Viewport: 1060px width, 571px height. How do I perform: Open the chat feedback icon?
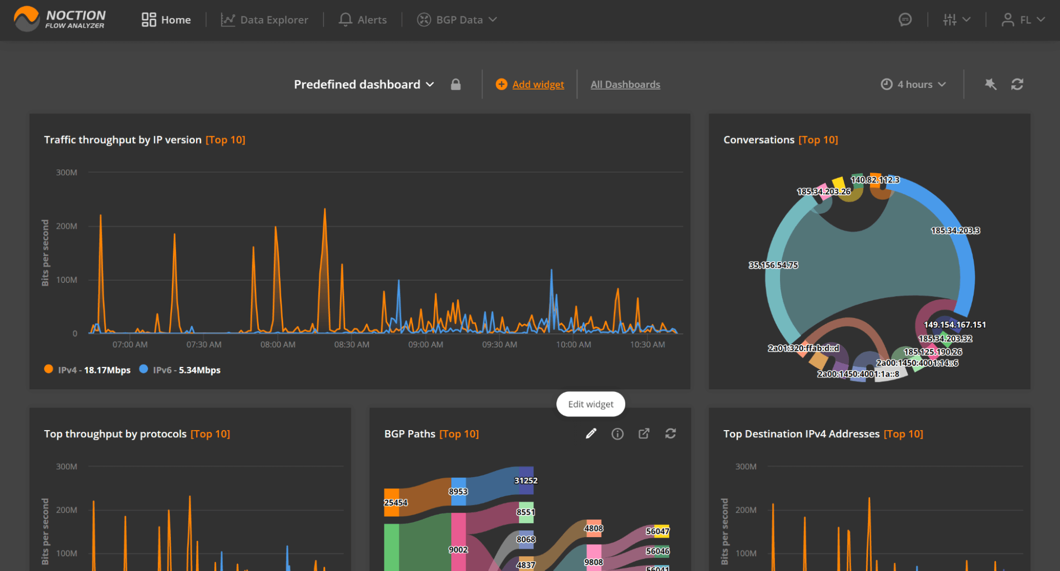905,20
